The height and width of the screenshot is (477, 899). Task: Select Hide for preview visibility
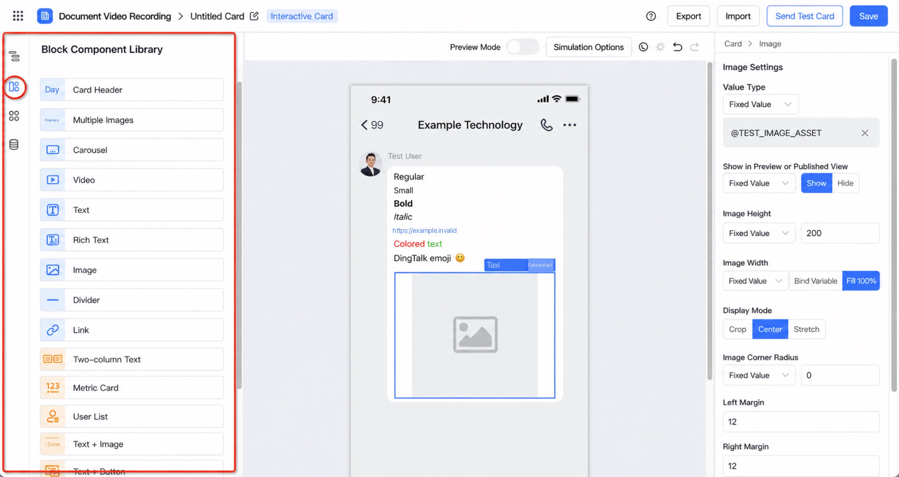[845, 183]
